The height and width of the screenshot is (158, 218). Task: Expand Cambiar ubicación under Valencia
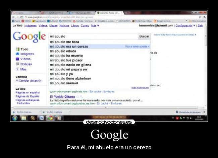click(x=29, y=81)
